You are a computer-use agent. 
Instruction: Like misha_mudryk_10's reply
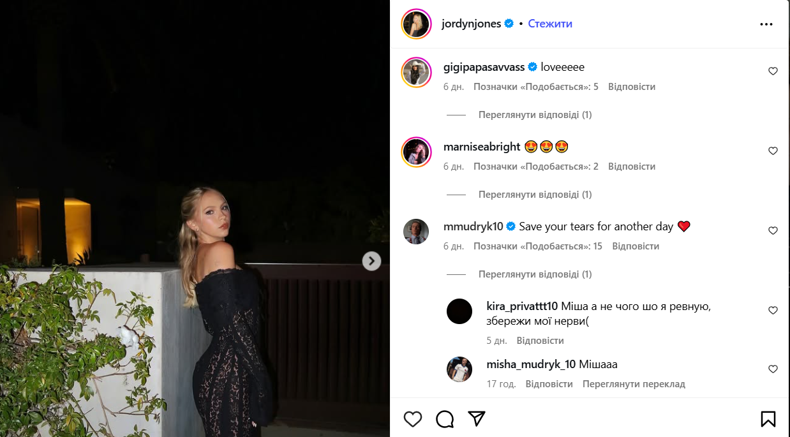tap(773, 369)
